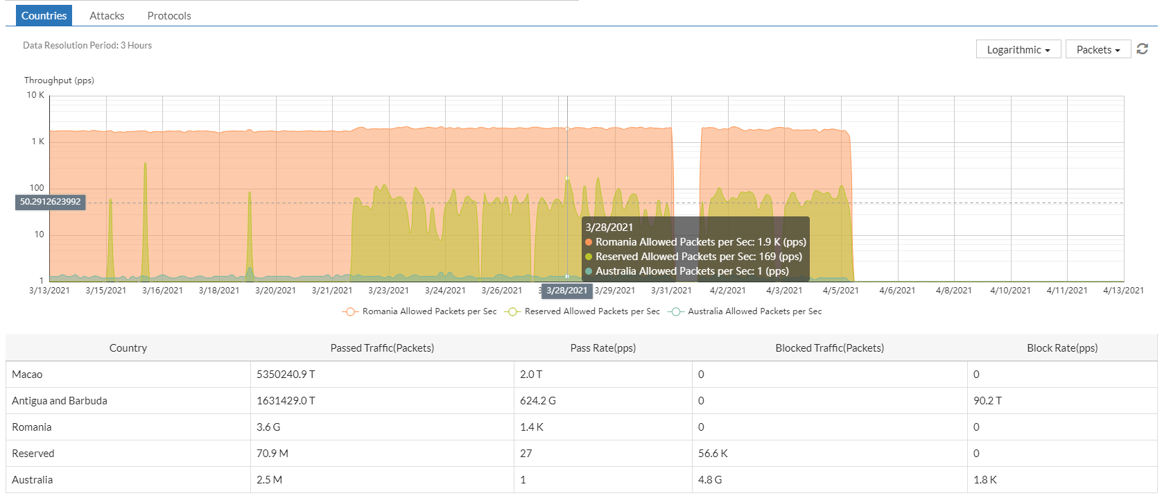This screenshot has width=1162, height=498.
Task: Sort by Block Rate(pps) column header
Action: pyautogui.click(x=1061, y=348)
